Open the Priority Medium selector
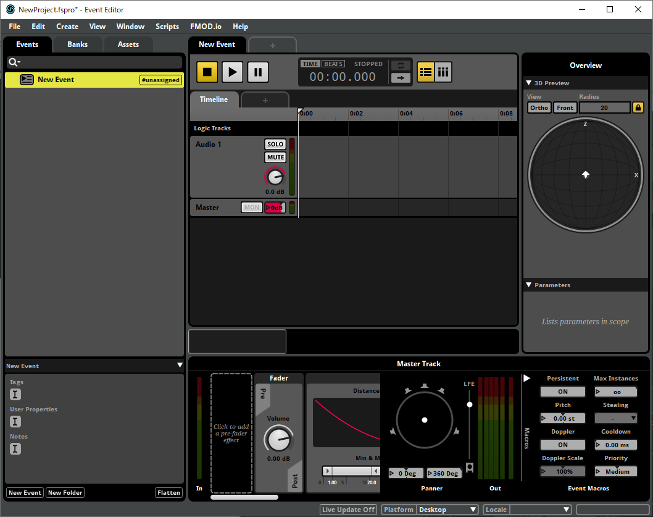Screen dimensions: 653x517 pos(615,471)
